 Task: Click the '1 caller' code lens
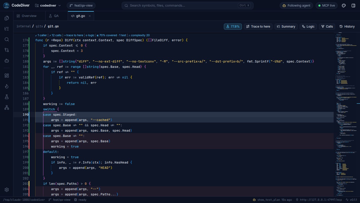coord(41,35)
